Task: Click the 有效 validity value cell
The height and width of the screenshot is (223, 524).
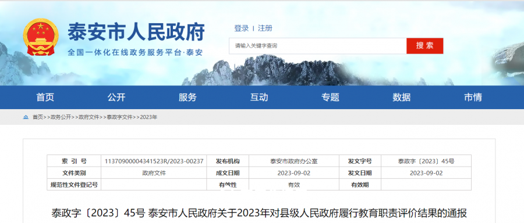Action: (x=294, y=185)
